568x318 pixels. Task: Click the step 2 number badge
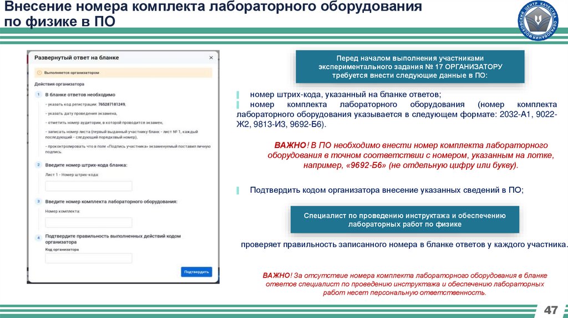38,165
